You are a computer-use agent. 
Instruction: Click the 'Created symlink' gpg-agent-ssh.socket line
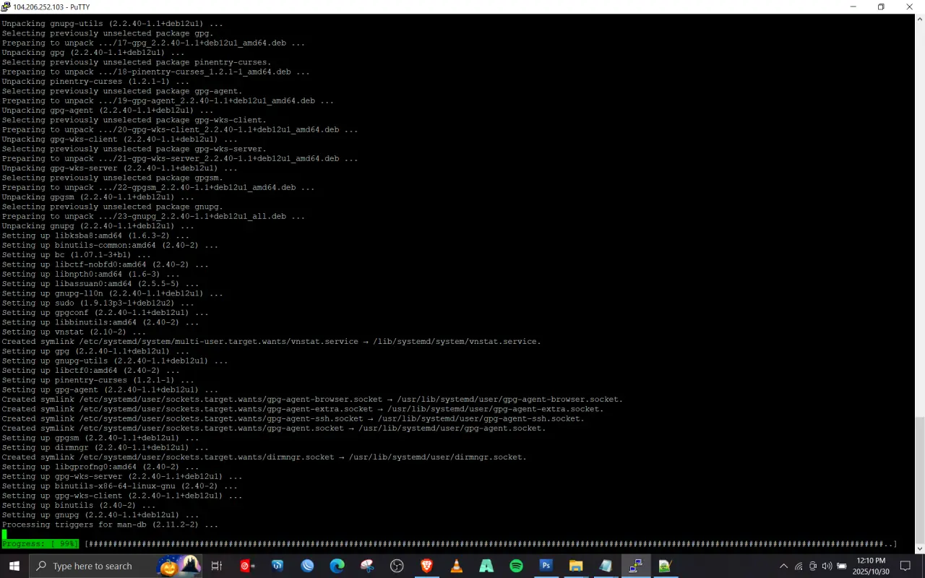pyautogui.click(x=293, y=419)
